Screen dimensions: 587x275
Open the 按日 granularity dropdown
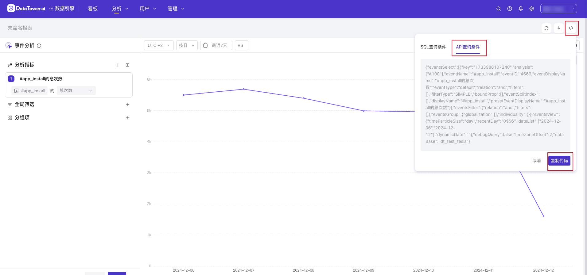187,45
